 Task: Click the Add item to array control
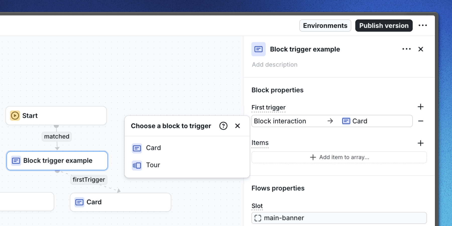point(339,157)
